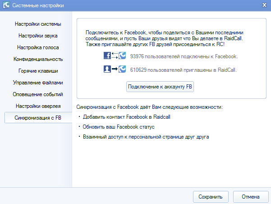Open Управление файлами section
This screenshot has height=204, width=271.
(38, 83)
